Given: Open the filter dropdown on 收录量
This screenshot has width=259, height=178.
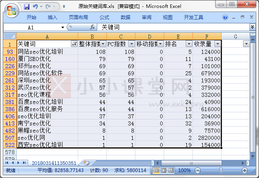Looking at the screenshot, I should [218, 44].
